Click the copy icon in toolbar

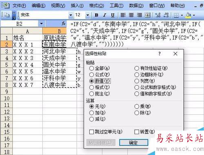pos(7,15)
